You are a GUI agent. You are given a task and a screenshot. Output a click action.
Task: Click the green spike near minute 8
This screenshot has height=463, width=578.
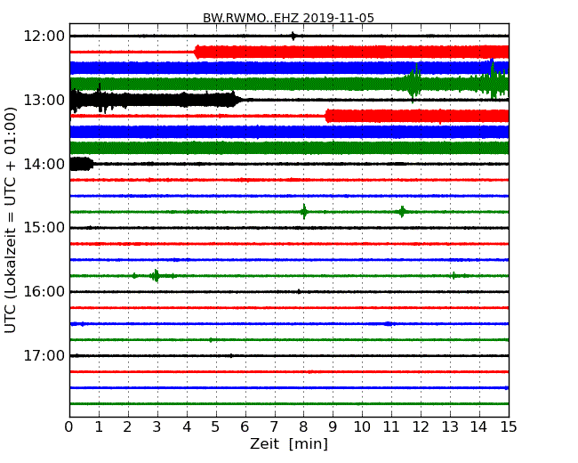(304, 212)
